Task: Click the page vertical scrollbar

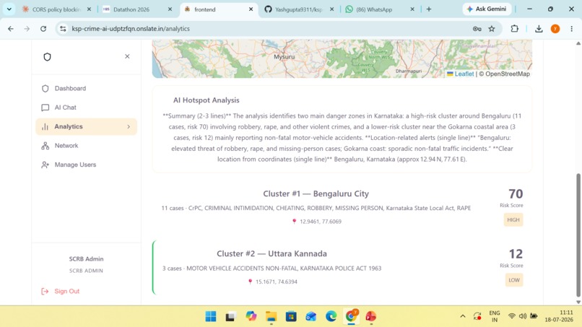Action: (x=578, y=235)
